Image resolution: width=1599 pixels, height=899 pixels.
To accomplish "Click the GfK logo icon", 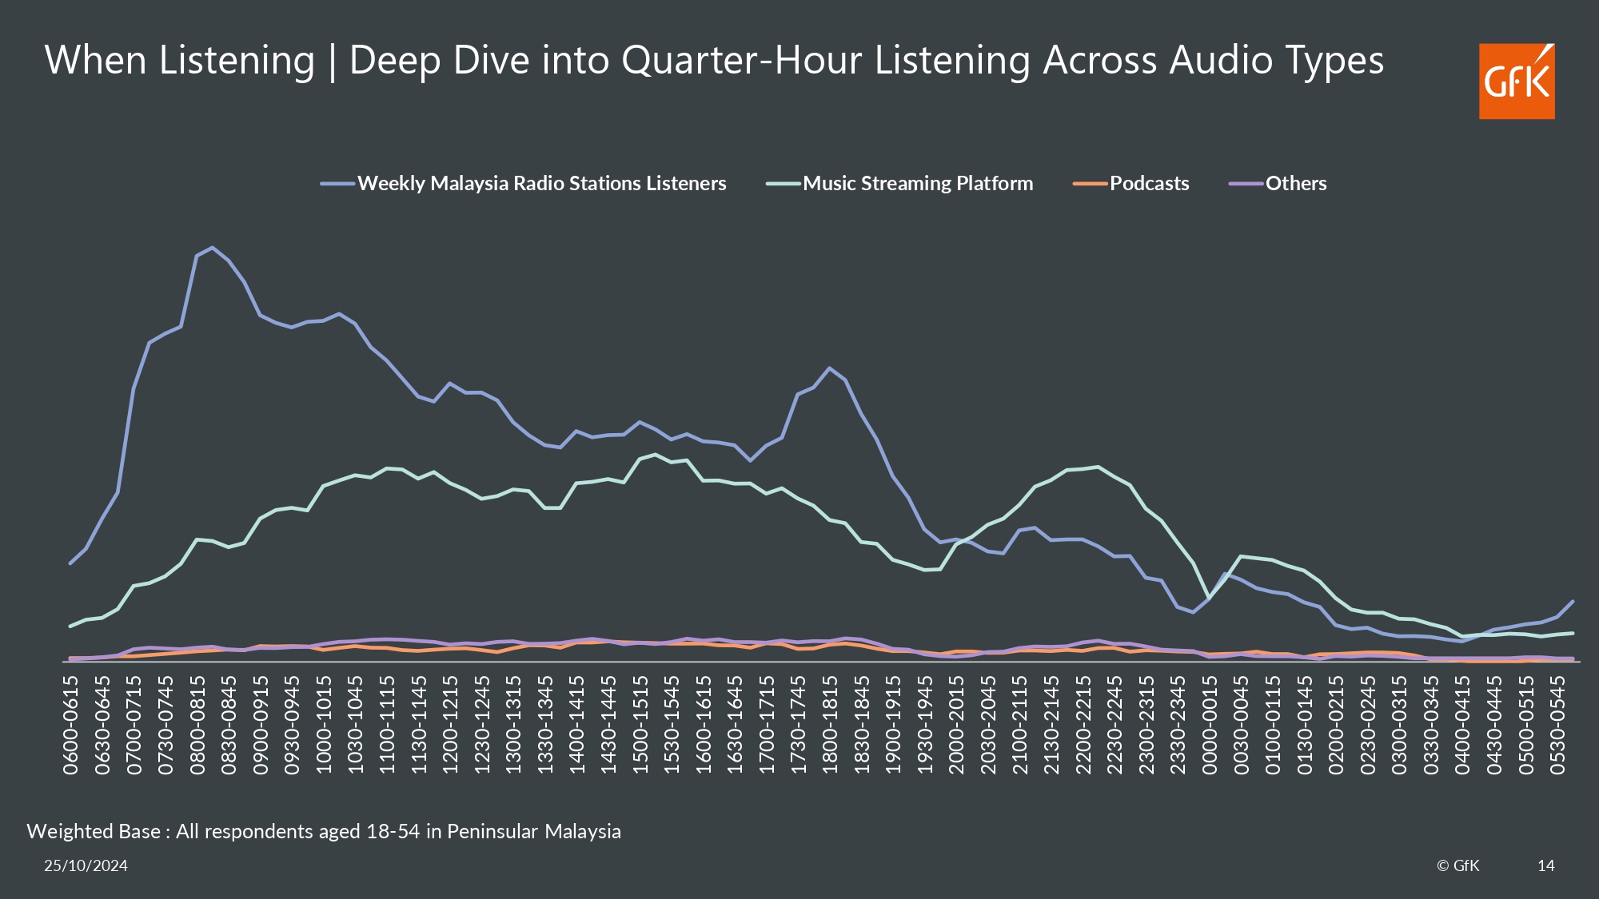I will click(1516, 82).
